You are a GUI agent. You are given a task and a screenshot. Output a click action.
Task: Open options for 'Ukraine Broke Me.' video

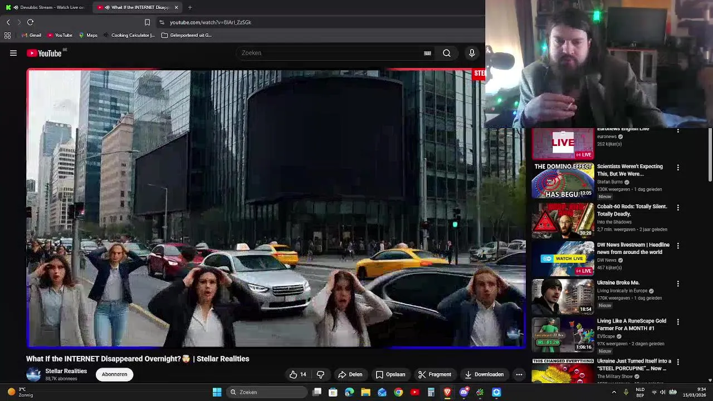678,284
